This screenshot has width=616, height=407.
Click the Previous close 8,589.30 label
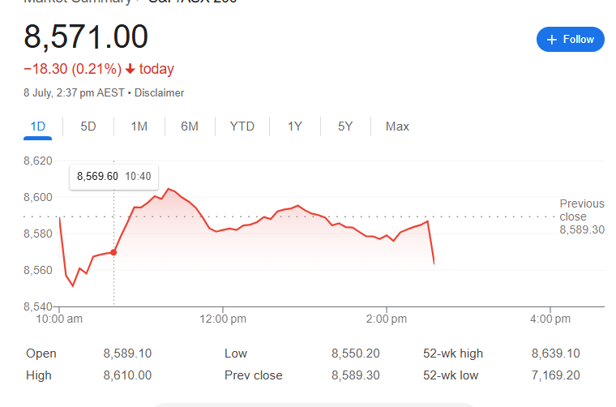point(582,216)
